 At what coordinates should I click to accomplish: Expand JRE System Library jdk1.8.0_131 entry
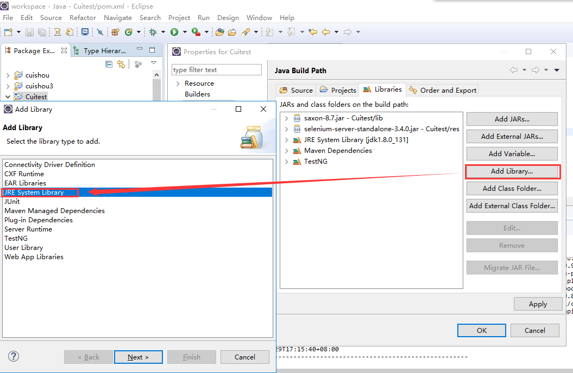click(x=287, y=140)
